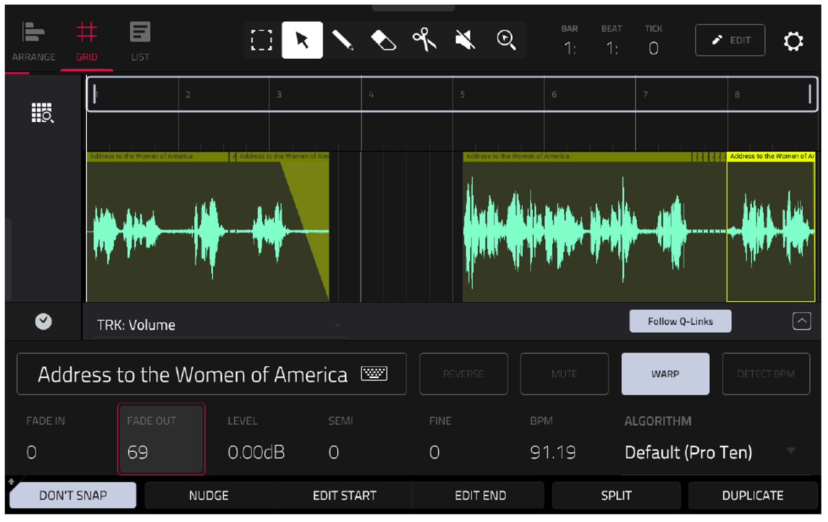Image resolution: width=828 pixels, height=522 pixels.
Task: Click the Detect BPM button
Action: point(766,374)
